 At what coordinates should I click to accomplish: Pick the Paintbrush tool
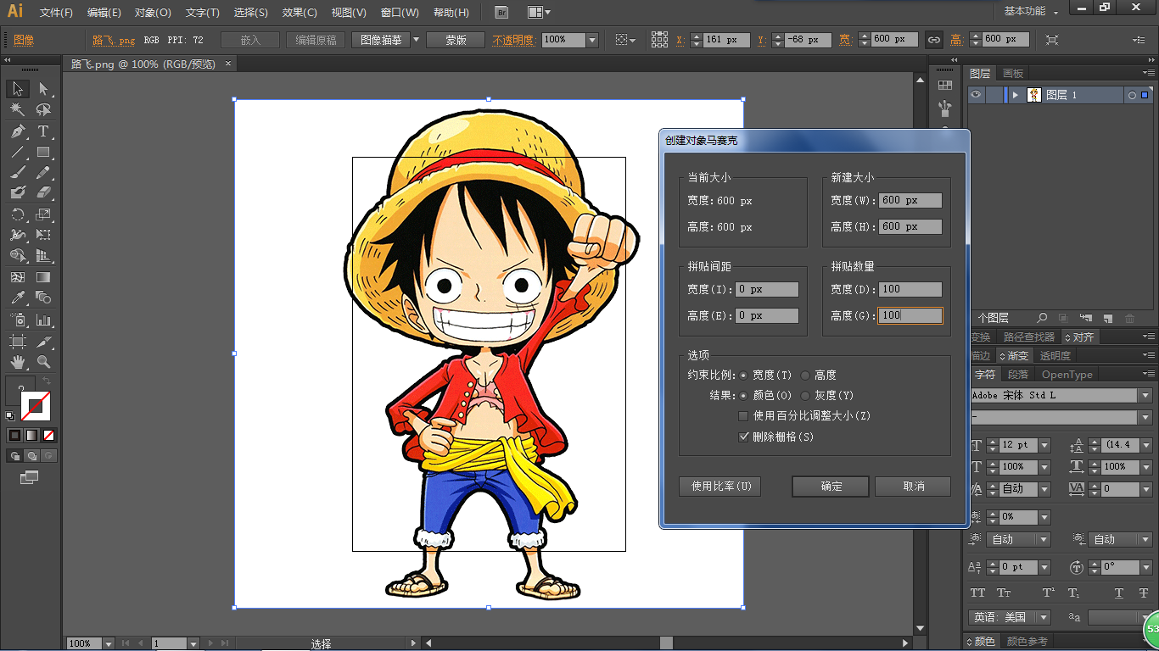pyautogui.click(x=18, y=172)
